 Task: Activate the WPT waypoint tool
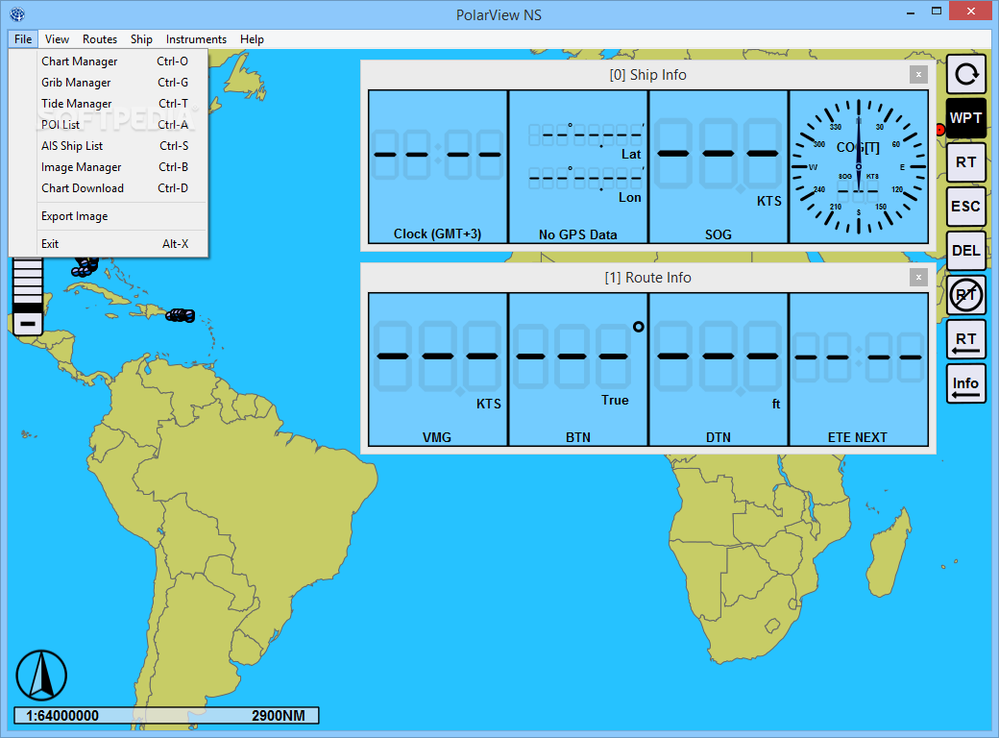[x=966, y=118]
